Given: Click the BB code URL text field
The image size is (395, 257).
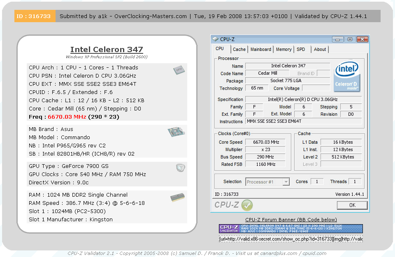Looking at the screenshot, I should 291,239.
